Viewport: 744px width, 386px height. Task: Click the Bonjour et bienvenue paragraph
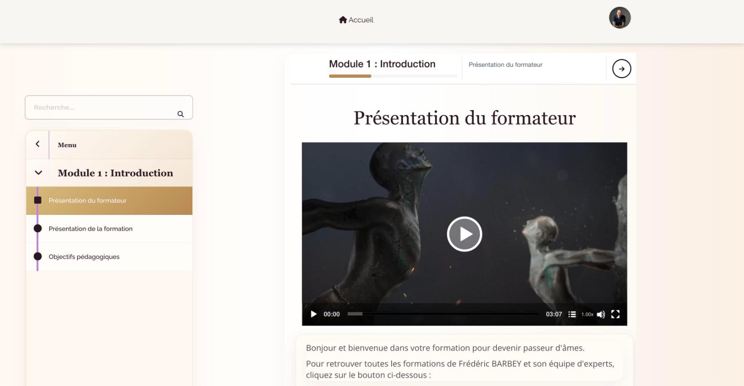click(x=445, y=348)
